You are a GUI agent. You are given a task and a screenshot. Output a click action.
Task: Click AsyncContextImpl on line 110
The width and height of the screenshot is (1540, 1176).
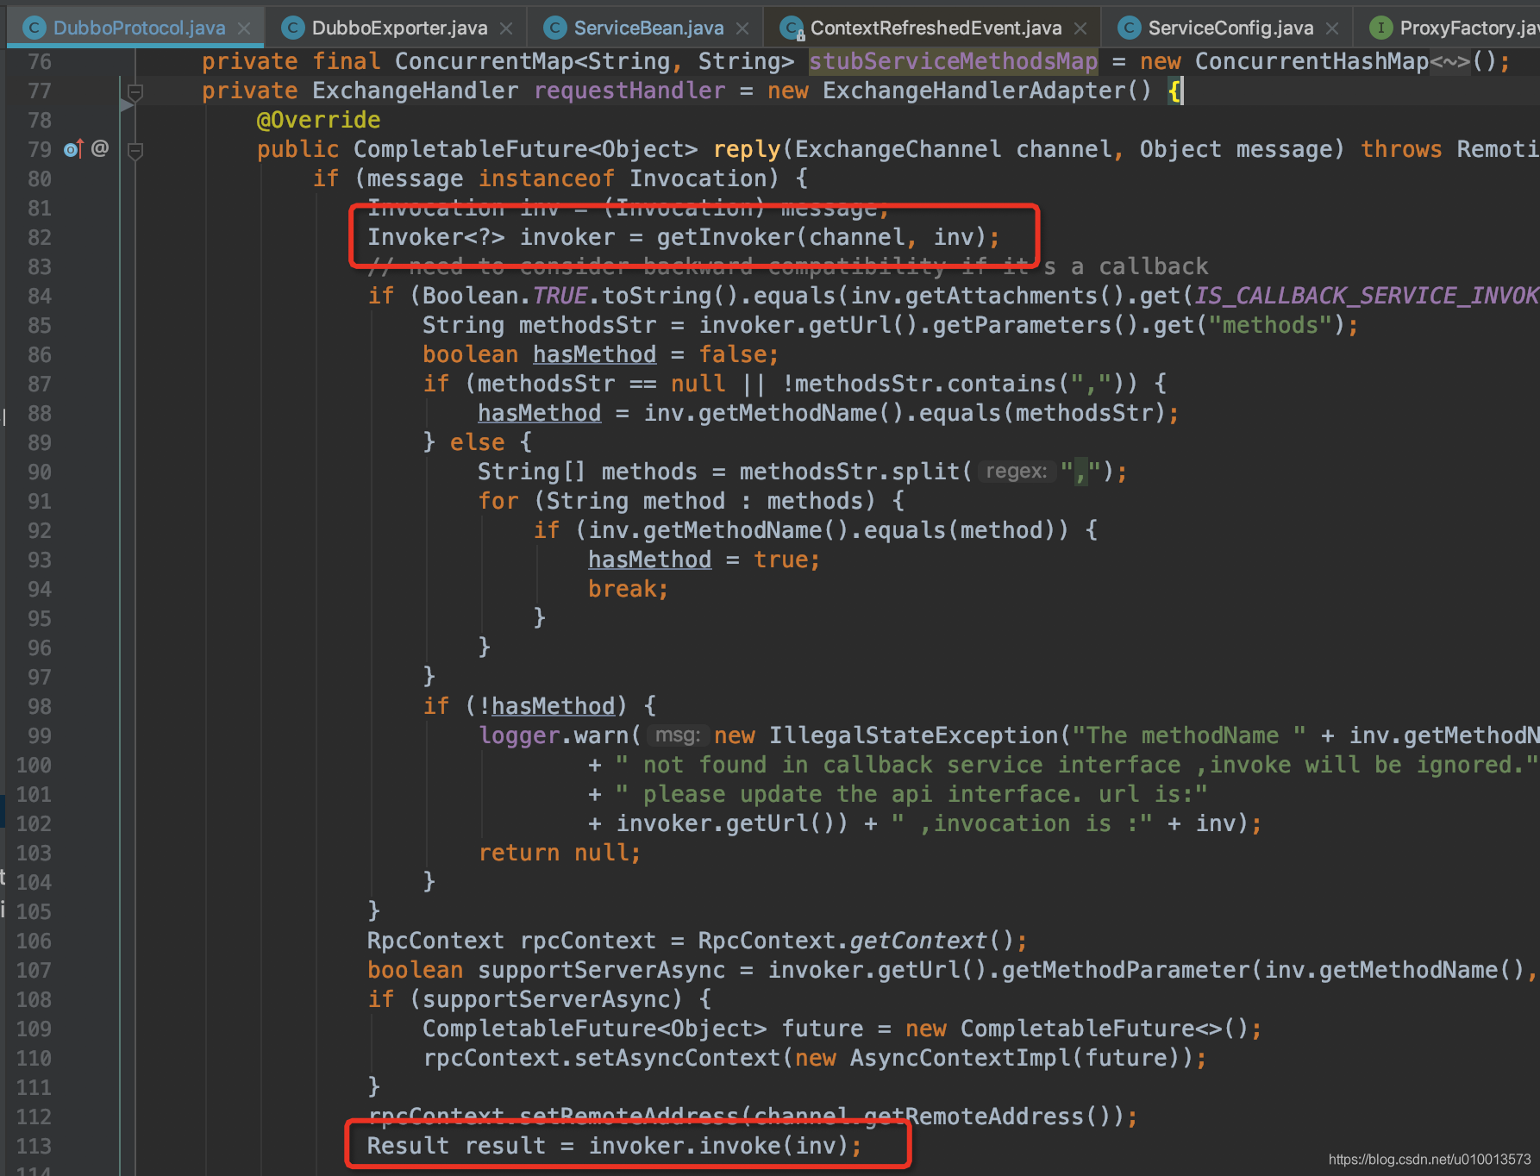960,1058
